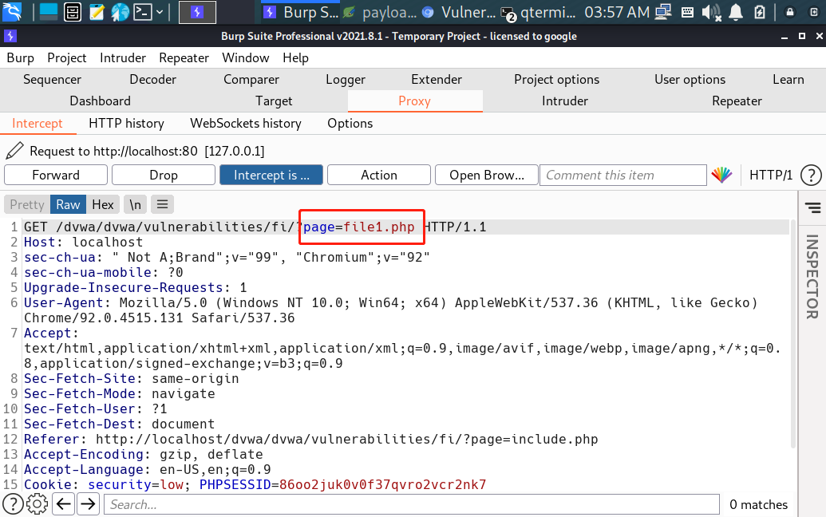Open the notifications bell icon
This screenshot has height=517, width=826.
[x=736, y=12]
